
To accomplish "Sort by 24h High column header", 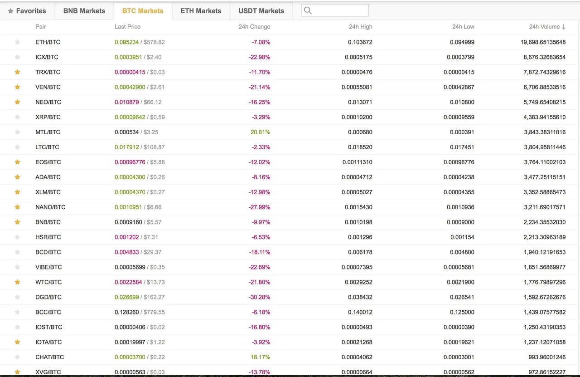I will pyautogui.click(x=361, y=27).
